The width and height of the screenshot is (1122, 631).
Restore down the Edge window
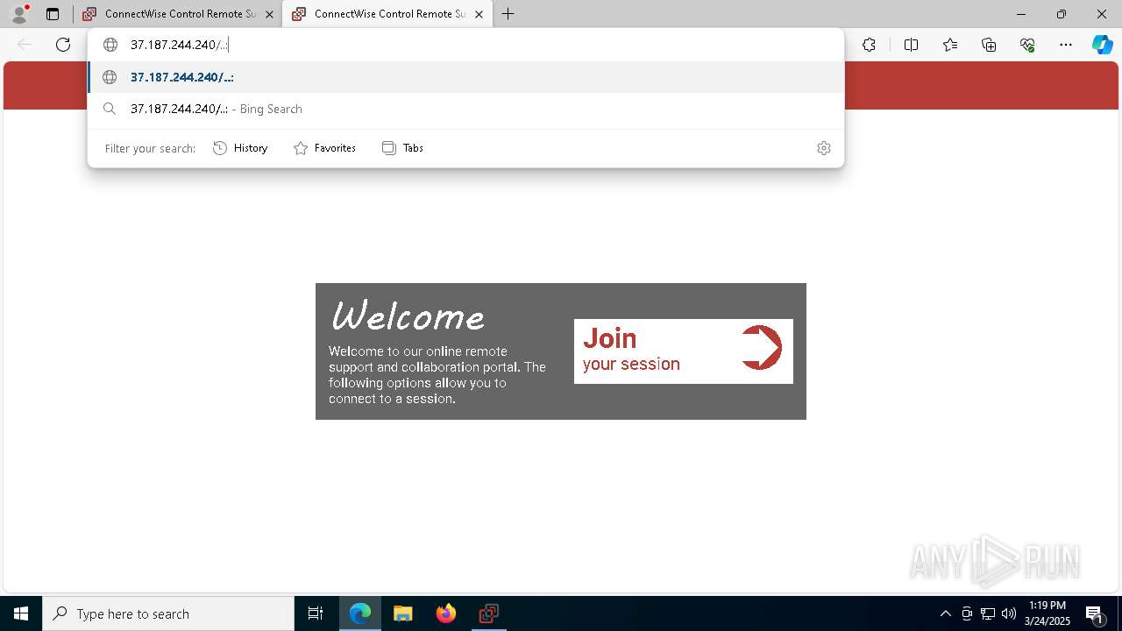coord(1062,14)
